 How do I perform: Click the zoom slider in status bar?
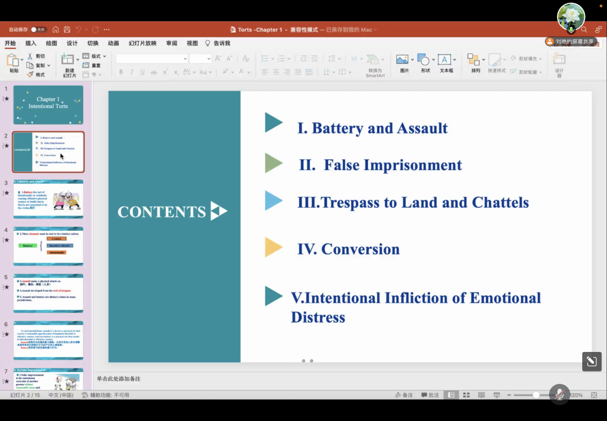pos(536,395)
